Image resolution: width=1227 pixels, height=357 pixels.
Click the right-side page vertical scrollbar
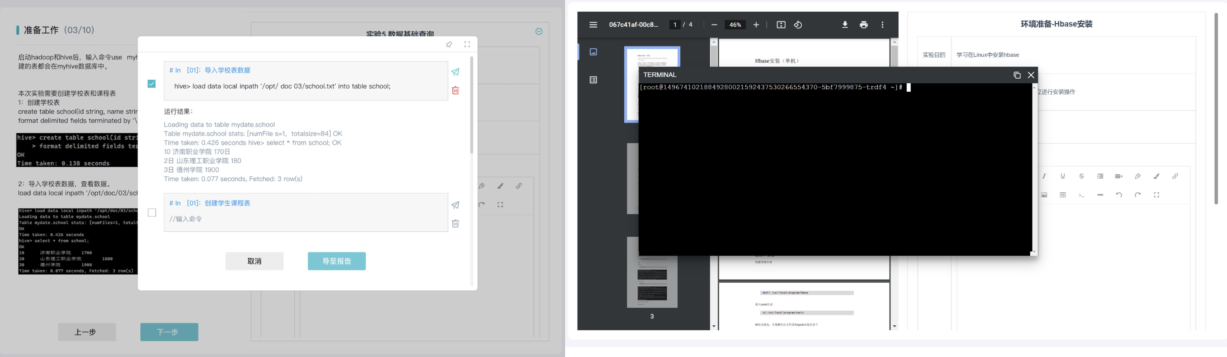tap(1216, 108)
